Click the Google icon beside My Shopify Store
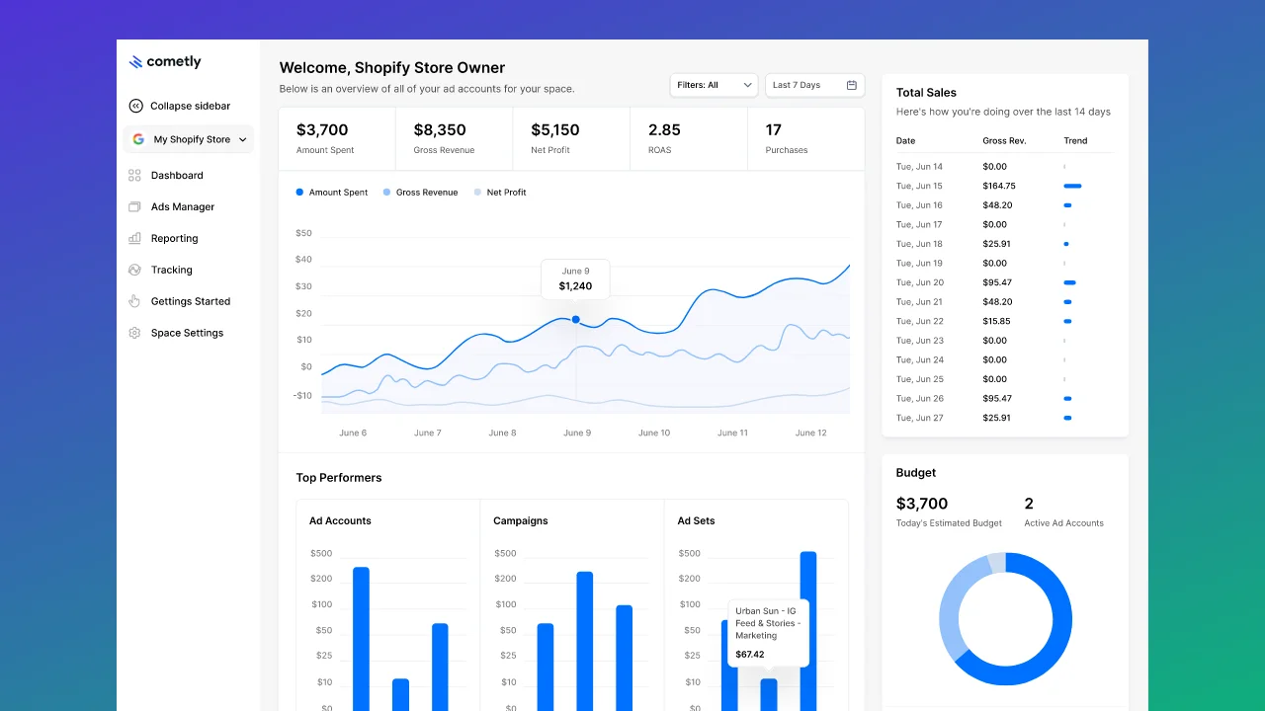 (138, 139)
